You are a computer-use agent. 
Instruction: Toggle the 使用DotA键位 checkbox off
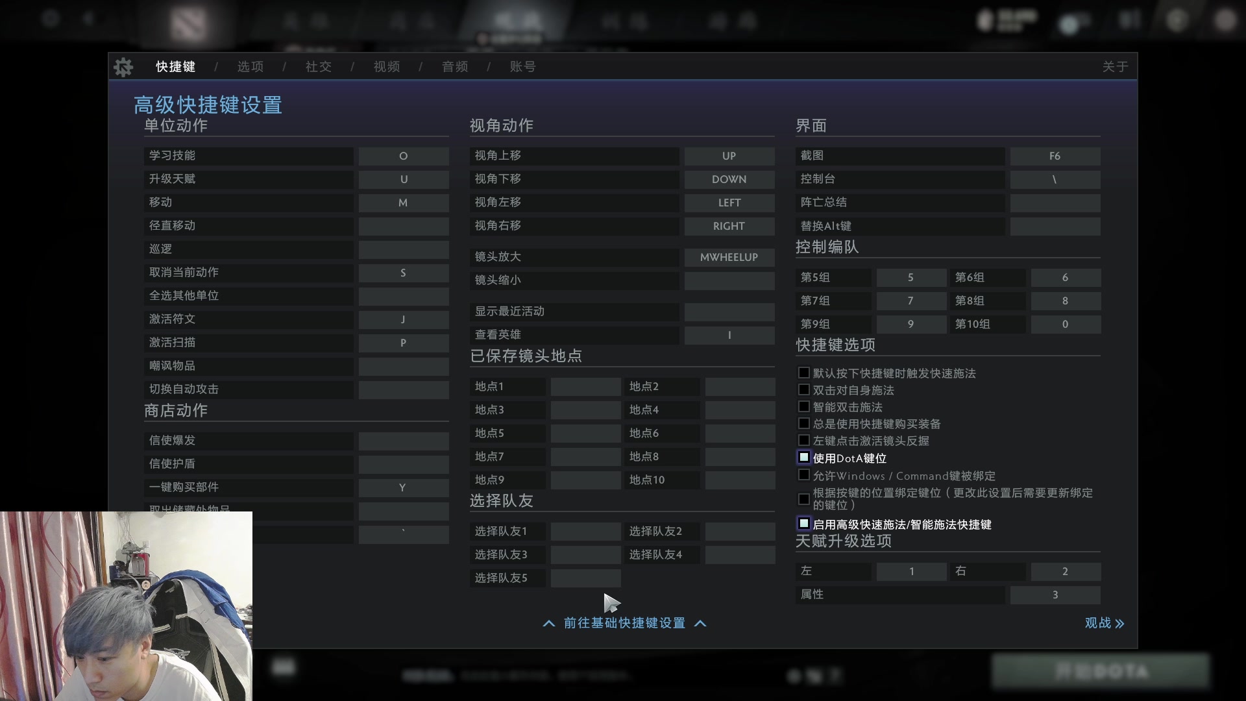(x=803, y=457)
